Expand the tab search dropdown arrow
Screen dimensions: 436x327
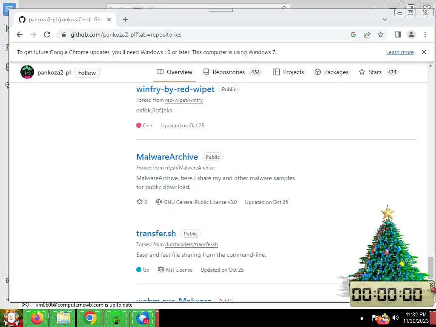pyautogui.click(x=385, y=20)
